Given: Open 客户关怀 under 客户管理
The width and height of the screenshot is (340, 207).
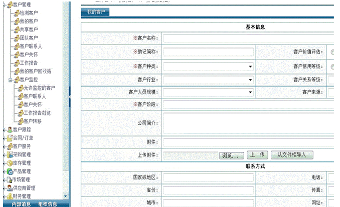Looking at the screenshot, I should (29, 54).
